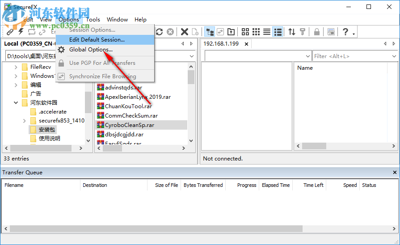This screenshot has height=245, width=400.
Task: Click the Refresh icon in toolbar
Action: (160, 32)
